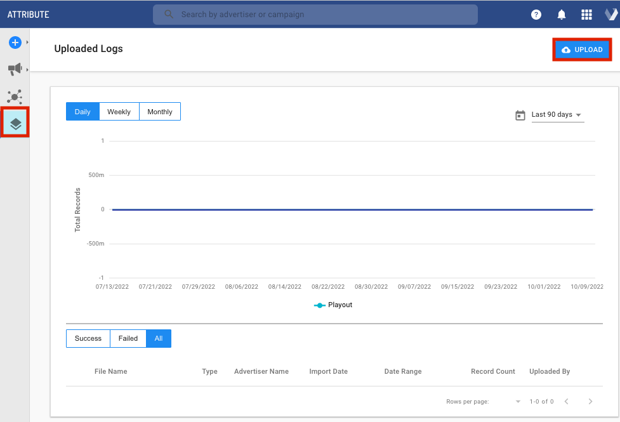Click the calendar icon beside date range
Viewport: 620px width, 422px height.
pyautogui.click(x=520, y=115)
